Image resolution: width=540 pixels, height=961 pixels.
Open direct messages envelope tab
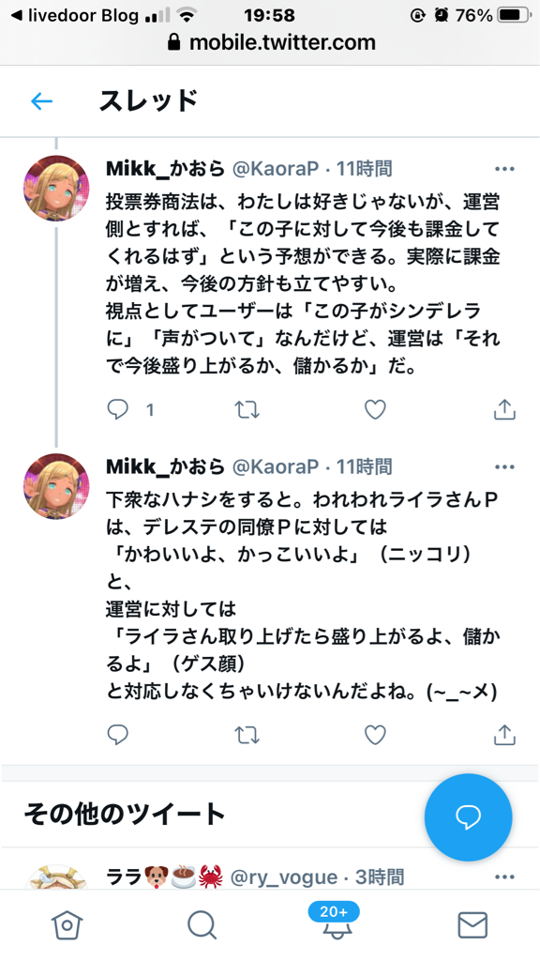pyautogui.click(x=472, y=924)
